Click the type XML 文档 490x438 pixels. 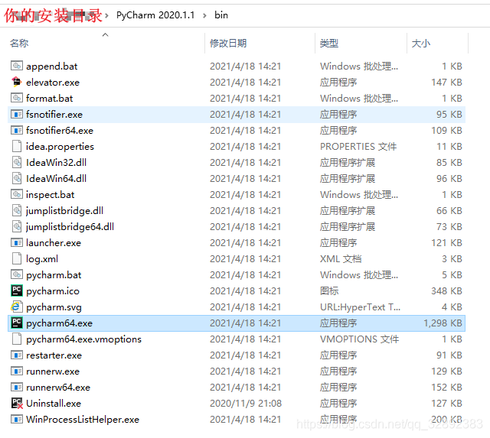(x=341, y=258)
